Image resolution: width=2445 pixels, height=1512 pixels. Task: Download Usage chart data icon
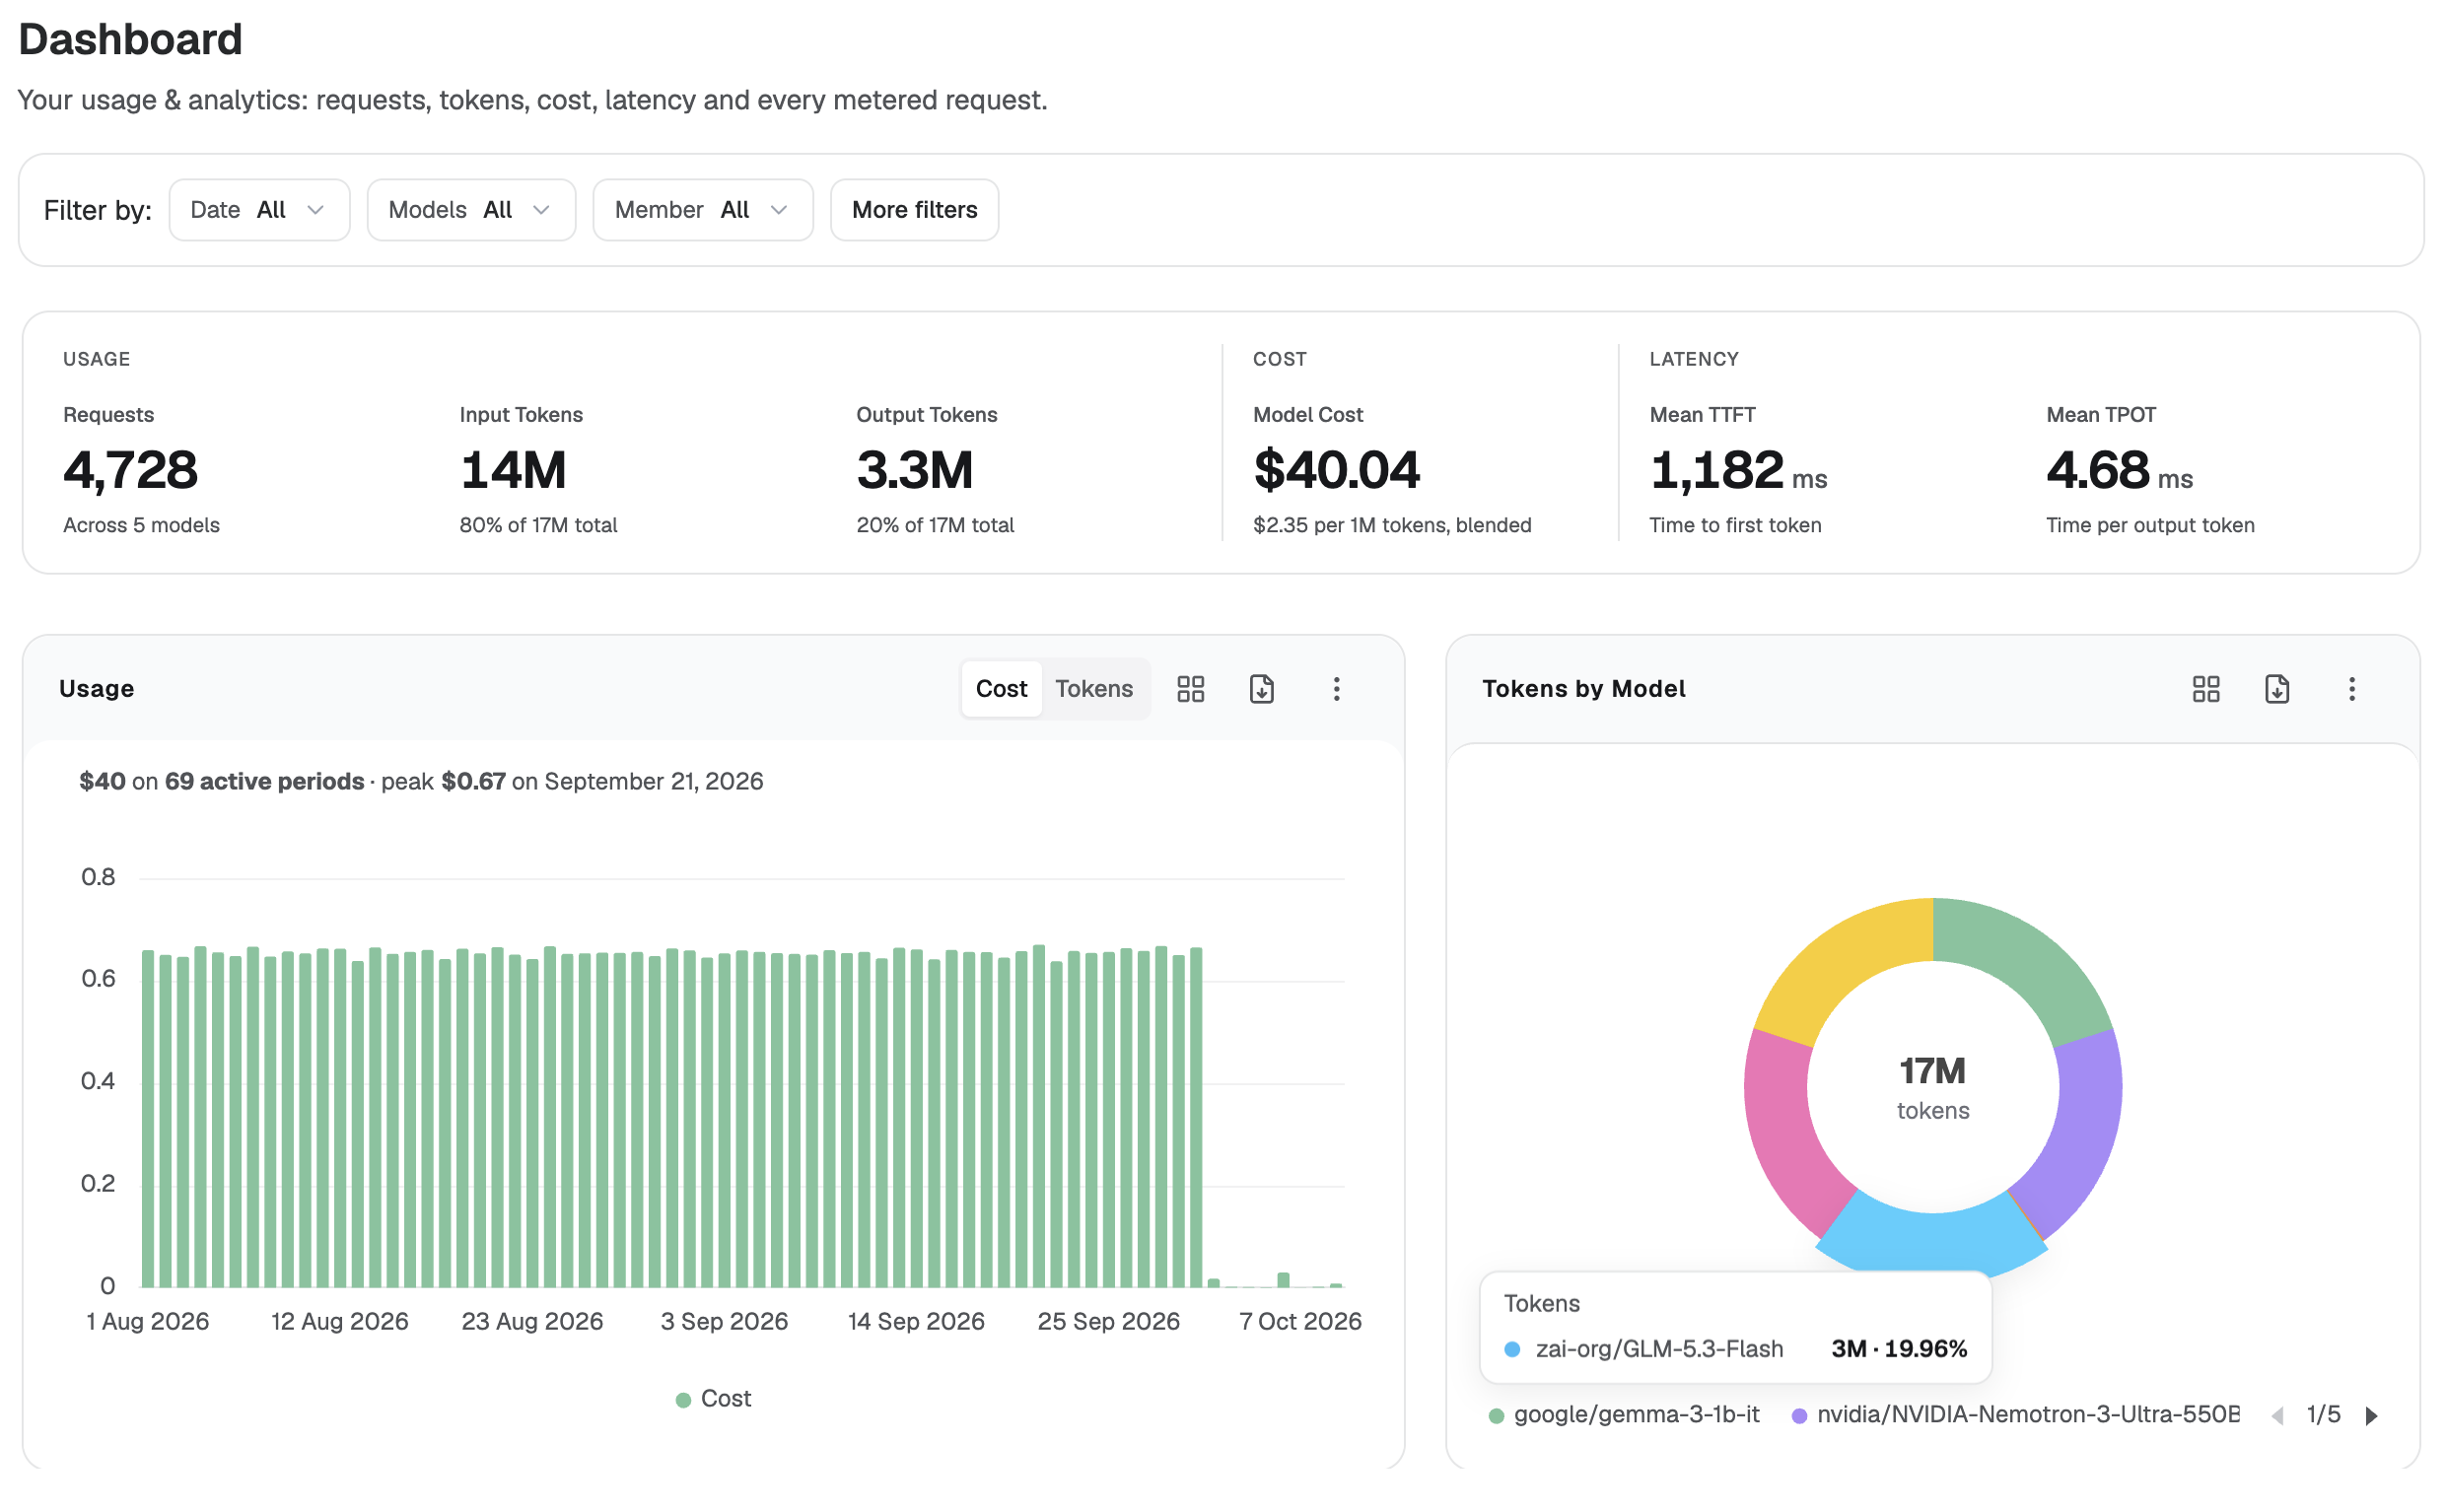pyautogui.click(x=1261, y=688)
